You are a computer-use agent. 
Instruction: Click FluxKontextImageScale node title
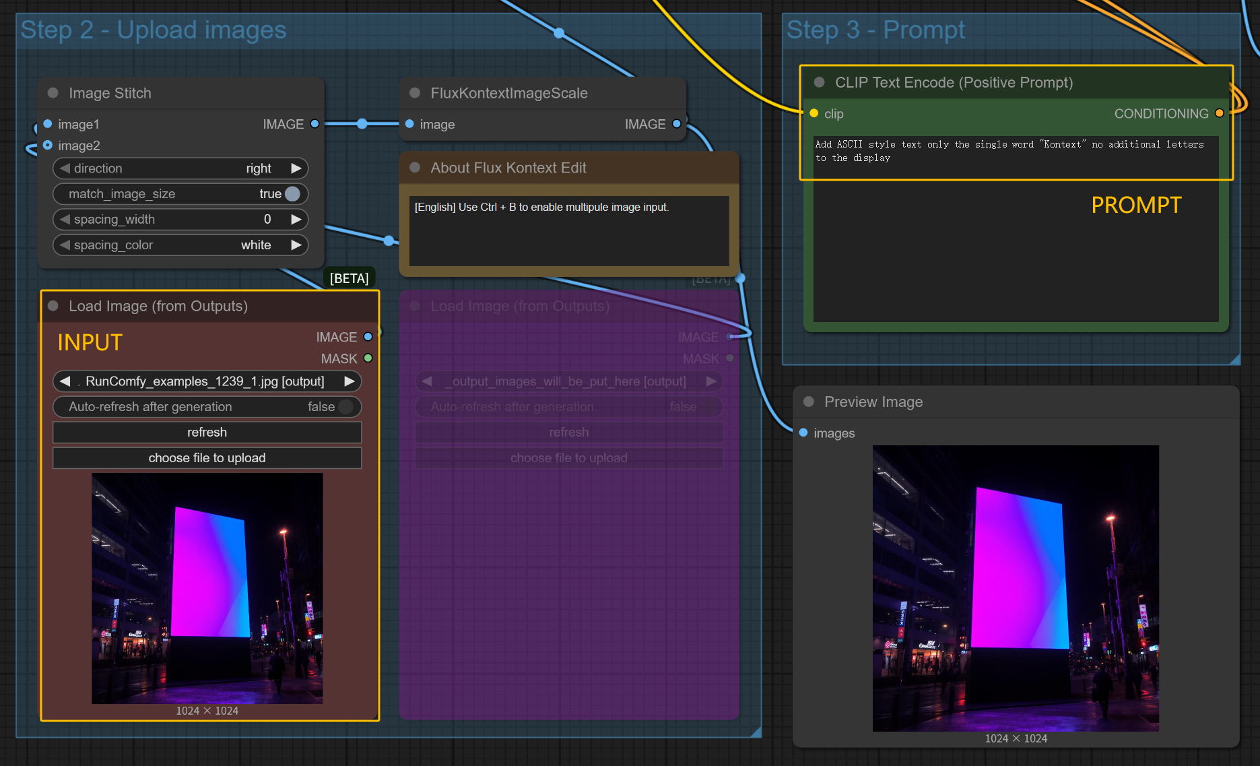click(x=509, y=93)
